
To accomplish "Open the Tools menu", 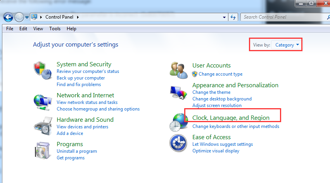I will point(55,29).
